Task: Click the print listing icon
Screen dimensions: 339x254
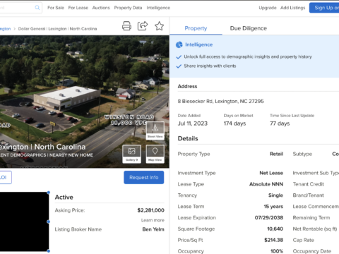Action: click(x=126, y=26)
